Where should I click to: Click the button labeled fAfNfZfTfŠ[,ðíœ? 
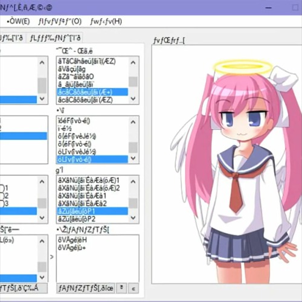[x=86, y=288]
